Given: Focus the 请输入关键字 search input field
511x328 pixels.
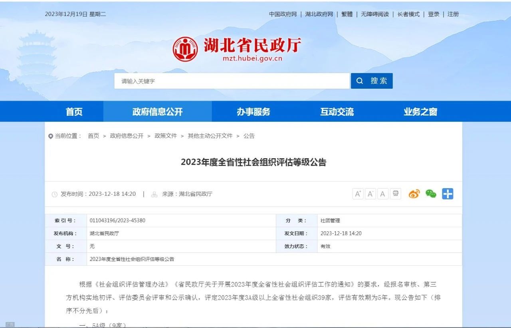Looking at the screenshot, I should click(232, 81).
